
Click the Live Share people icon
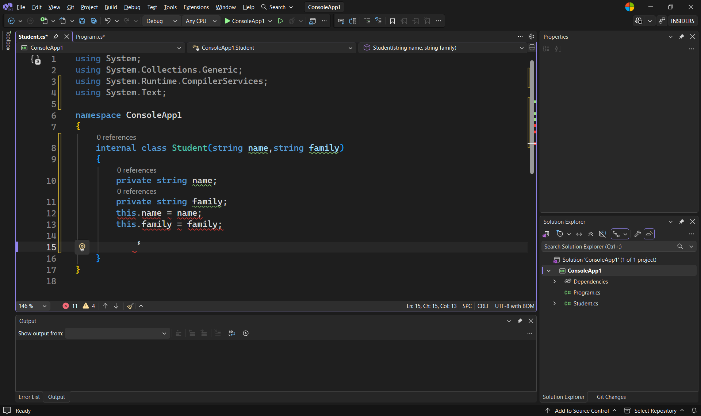662,21
